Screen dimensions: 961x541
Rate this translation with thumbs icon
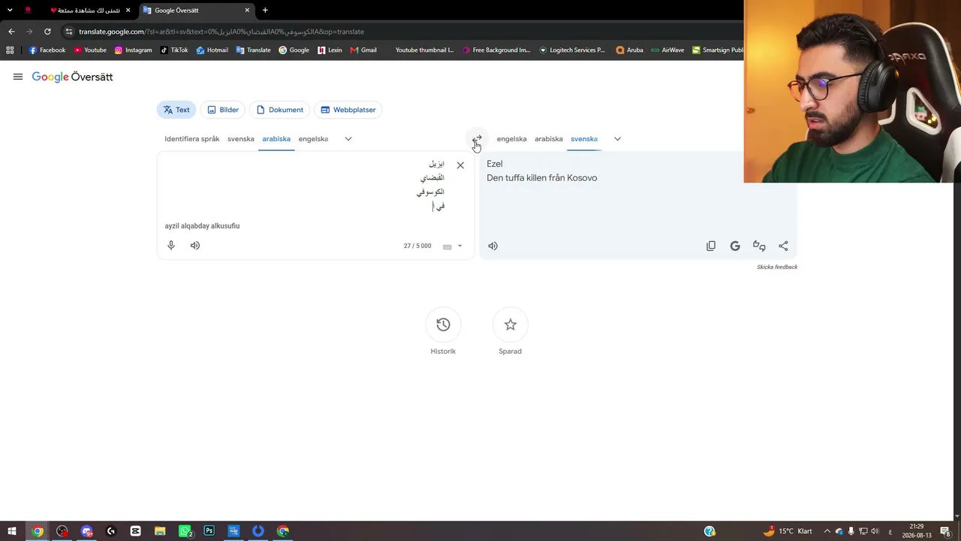pyautogui.click(x=759, y=246)
